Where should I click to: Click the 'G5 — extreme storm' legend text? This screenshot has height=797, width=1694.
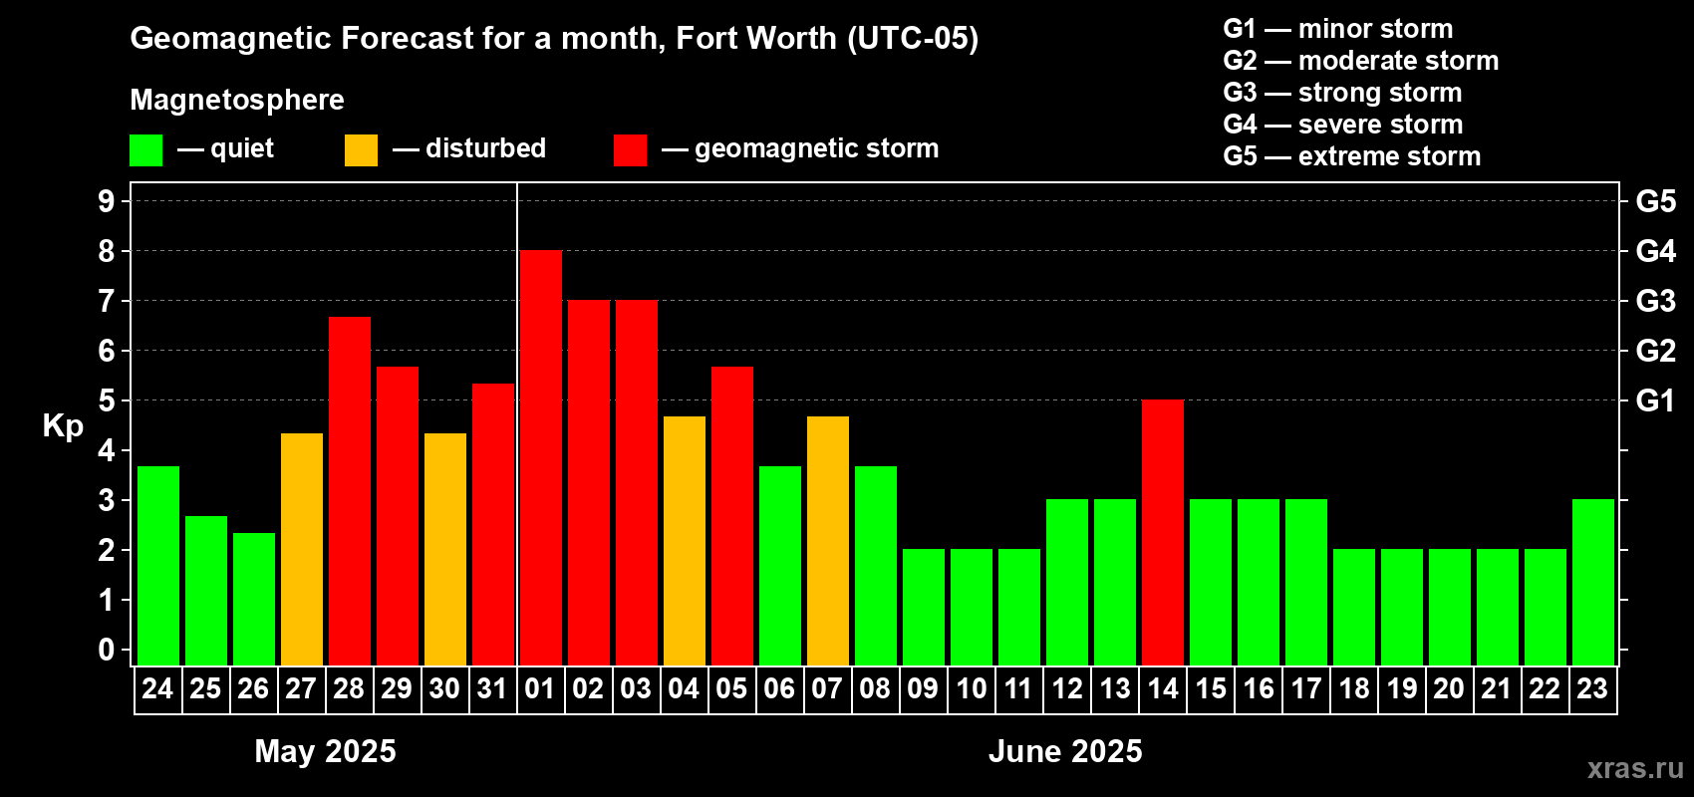pyautogui.click(x=1352, y=156)
